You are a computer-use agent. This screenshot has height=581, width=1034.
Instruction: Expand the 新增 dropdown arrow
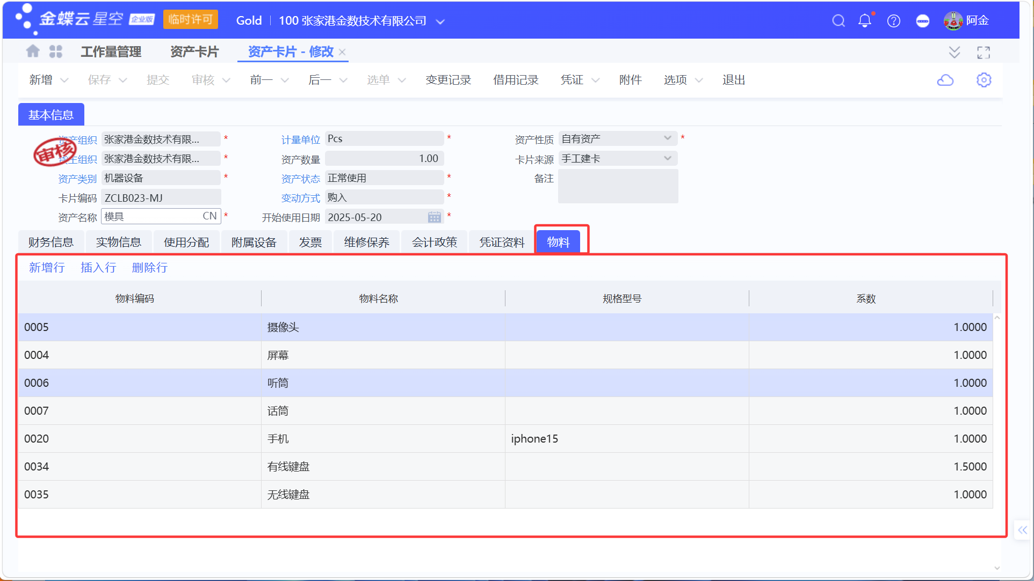(64, 80)
